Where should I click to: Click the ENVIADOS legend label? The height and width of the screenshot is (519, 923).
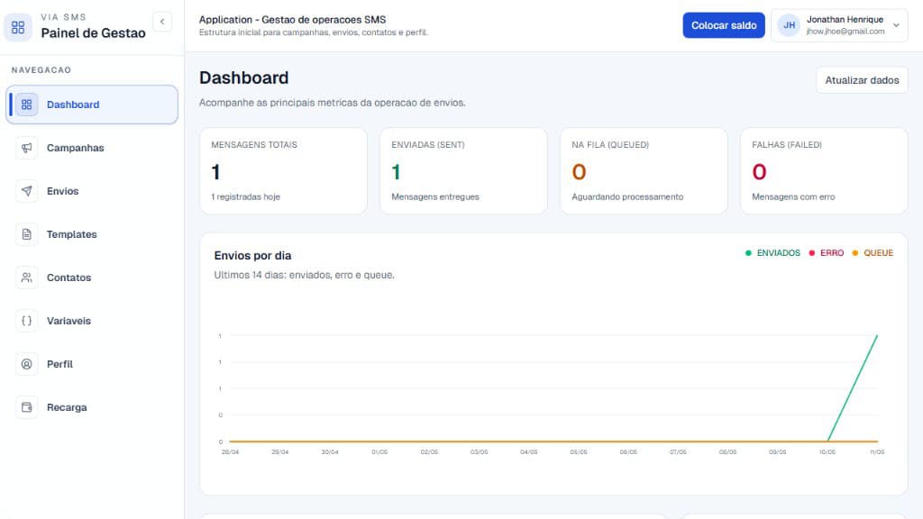pyautogui.click(x=778, y=253)
